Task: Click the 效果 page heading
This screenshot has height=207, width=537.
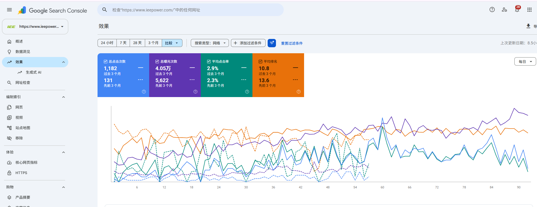Action: click(104, 26)
